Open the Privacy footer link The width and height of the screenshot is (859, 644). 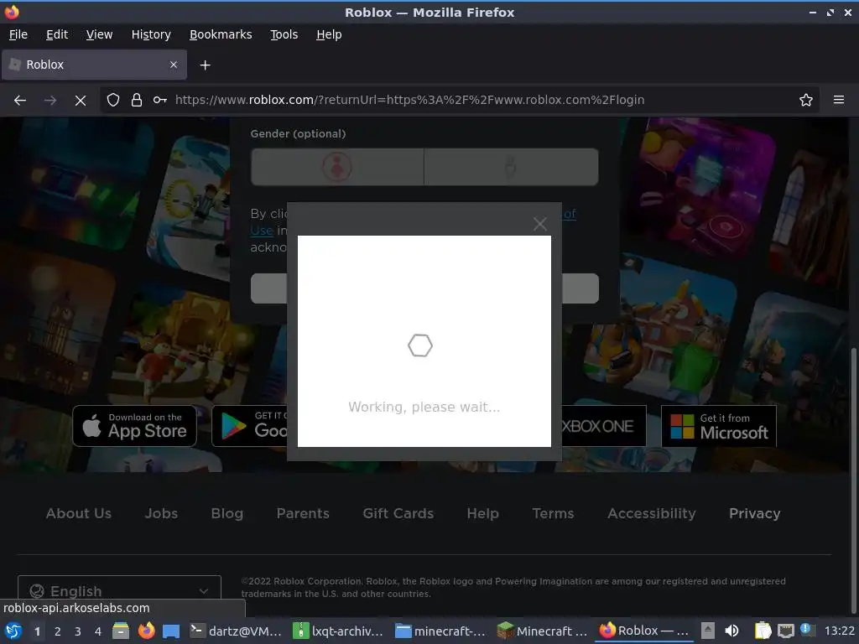click(754, 514)
